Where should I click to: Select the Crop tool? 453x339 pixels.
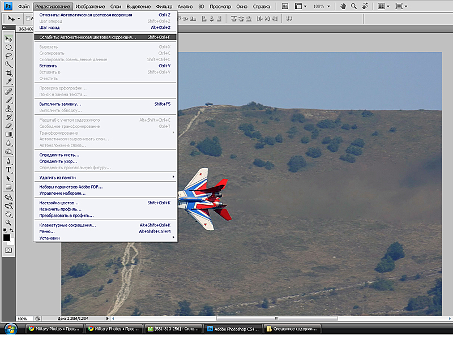pos(8,73)
